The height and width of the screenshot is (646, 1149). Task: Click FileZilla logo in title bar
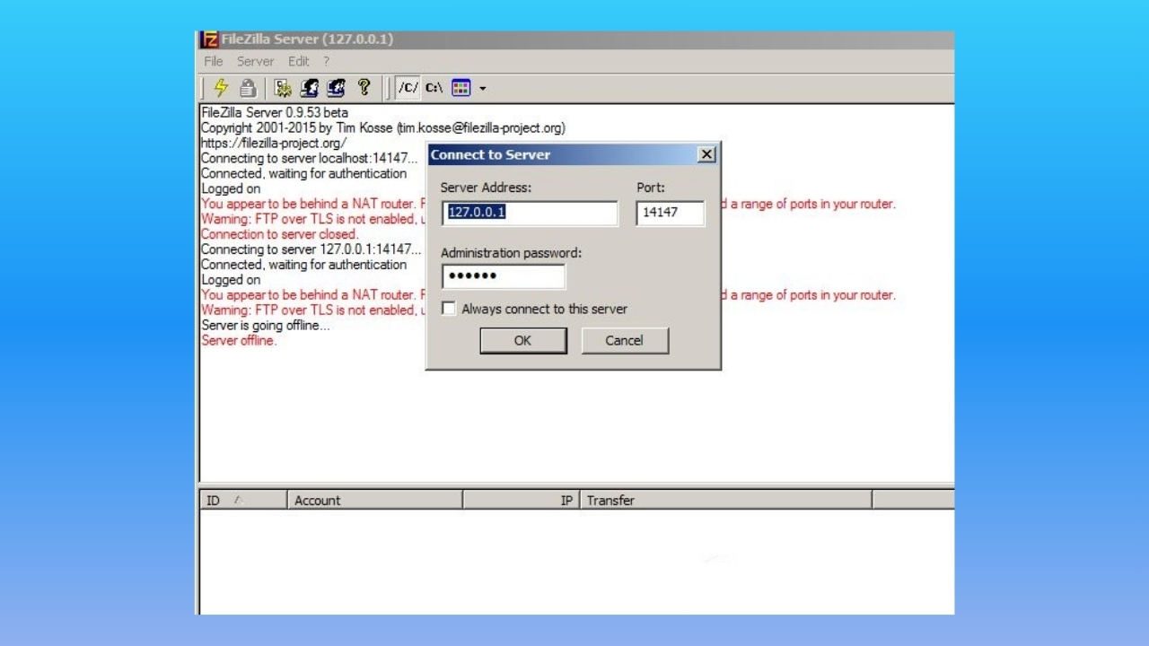point(209,39)
